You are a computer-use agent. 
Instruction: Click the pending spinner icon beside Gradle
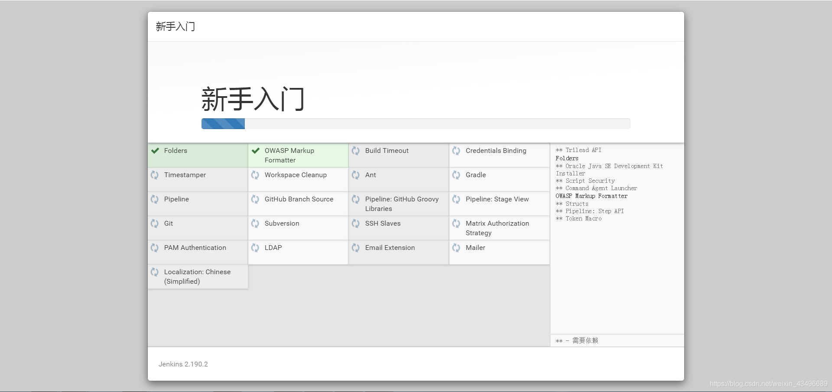tap(456, 175)
